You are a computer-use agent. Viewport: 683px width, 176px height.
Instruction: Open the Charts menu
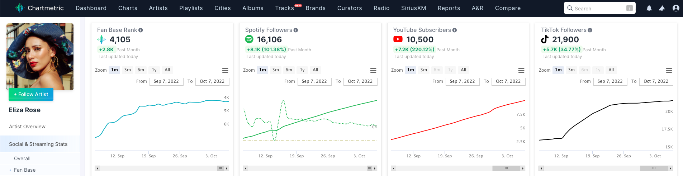pyautogui.click(x=128, y=8)
